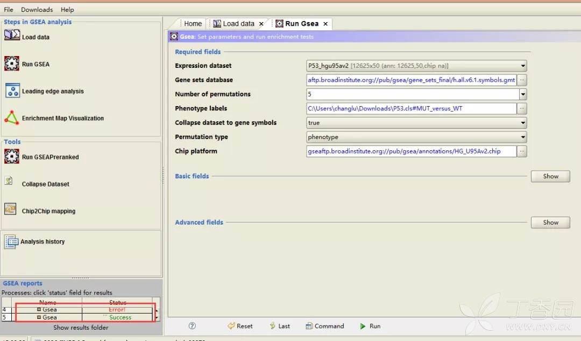The image size is (581, 341).
Task: Open the Downloads menu
Action: coord(37,10)
